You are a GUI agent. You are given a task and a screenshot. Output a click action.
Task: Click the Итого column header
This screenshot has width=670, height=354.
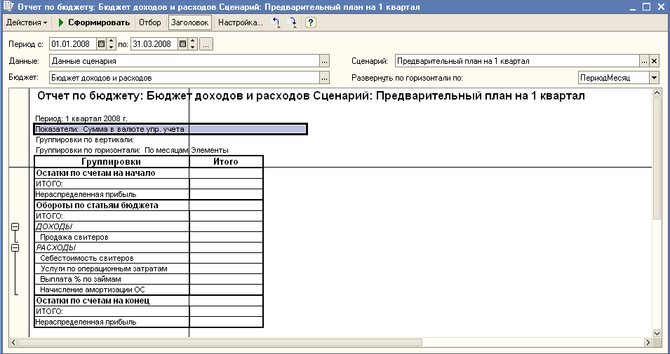click(x=226, y=162)
